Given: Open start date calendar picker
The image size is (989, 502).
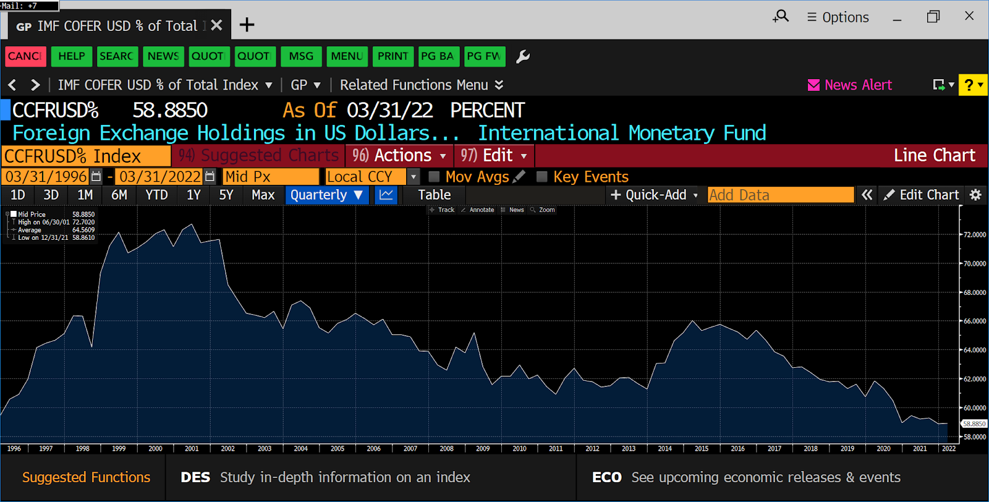Looking at the screenshot, I should (x=96, y=177).
